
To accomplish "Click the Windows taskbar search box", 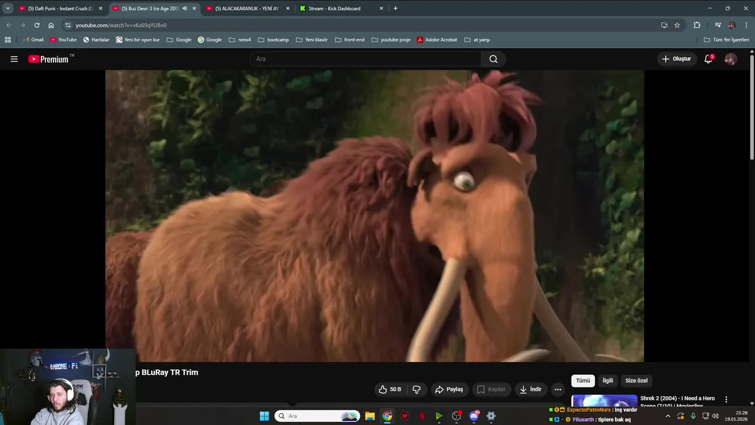I will (317, 416).
